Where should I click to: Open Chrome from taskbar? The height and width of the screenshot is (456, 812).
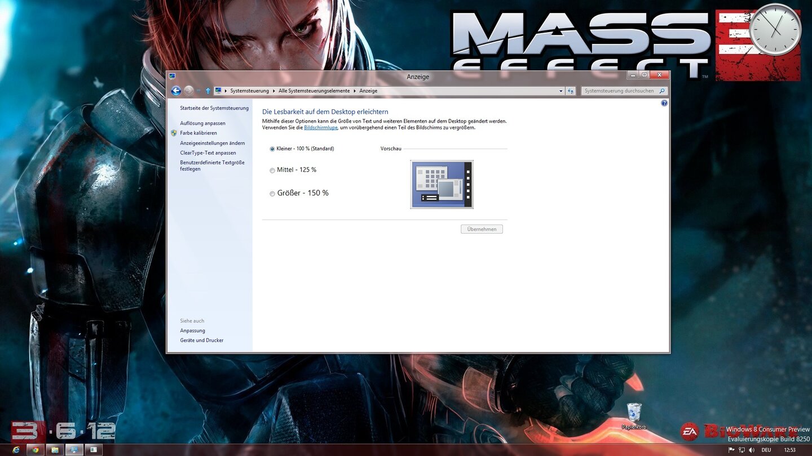[x=36, y=450]
